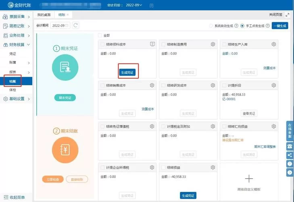Viewport: 294px width, 202px height.
Task: Click the arrow icon at bottom of right sidebar
Action: [x=290, y=173]
